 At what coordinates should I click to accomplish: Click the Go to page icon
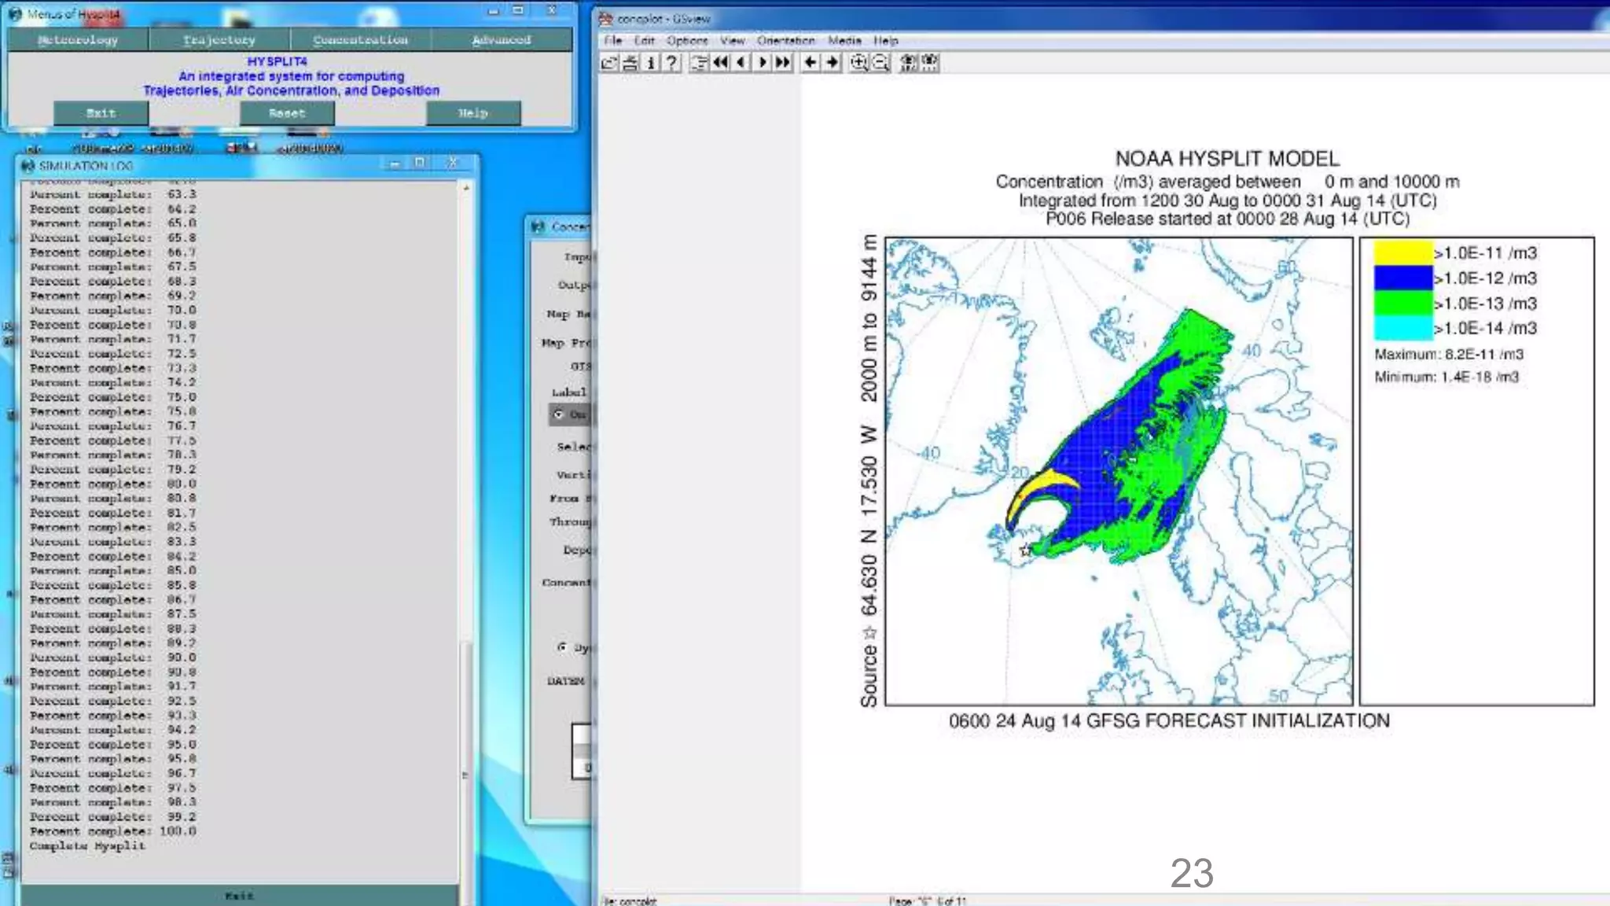pyautogui.click(x=699, y=63)
